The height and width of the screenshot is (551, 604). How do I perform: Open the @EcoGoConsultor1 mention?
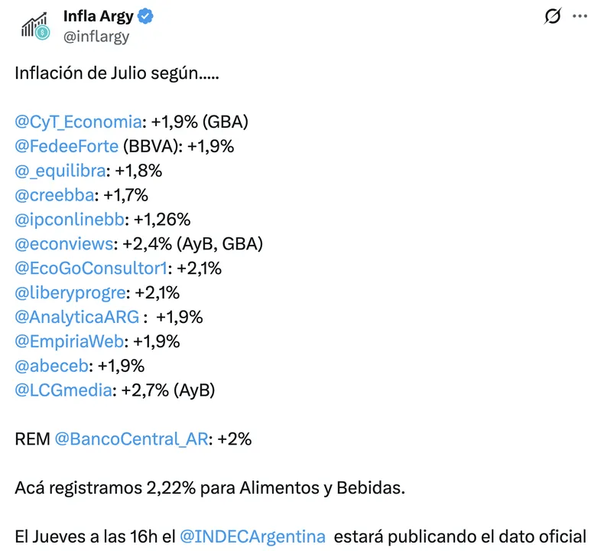click(91, 269)
